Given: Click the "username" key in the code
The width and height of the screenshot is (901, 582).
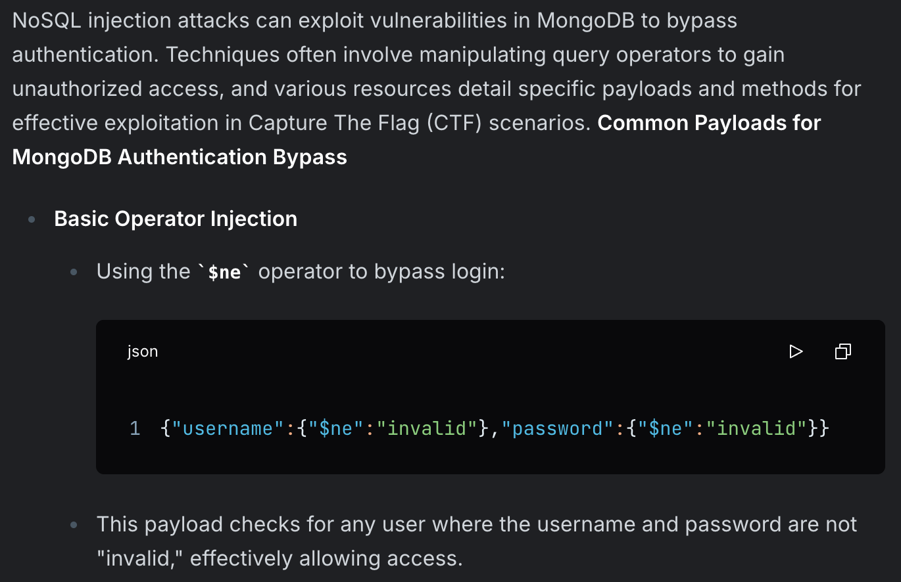Looking at the screenshot, I should 229,429.
